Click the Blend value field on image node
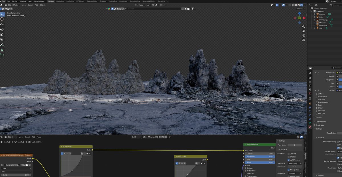342x177 pixels. (x=16, y=175)
